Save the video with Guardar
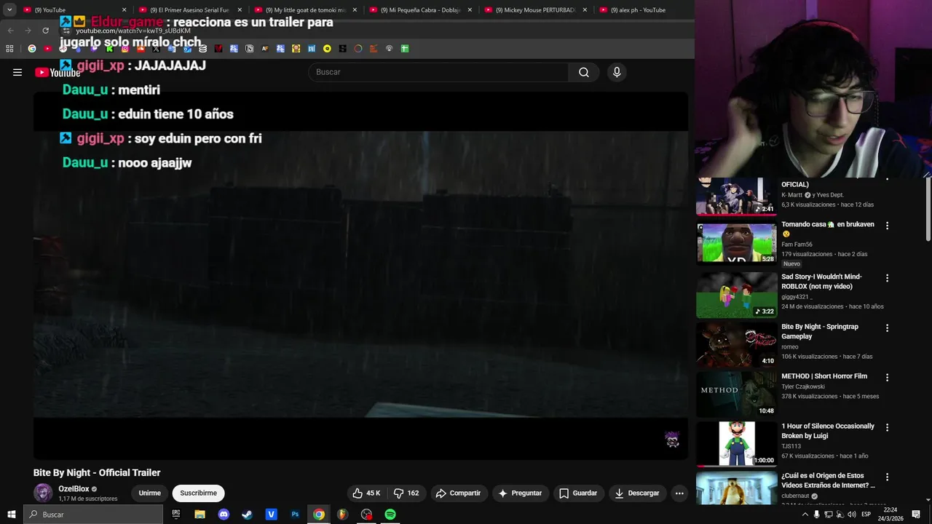932x524 pixels. (577, 493)
